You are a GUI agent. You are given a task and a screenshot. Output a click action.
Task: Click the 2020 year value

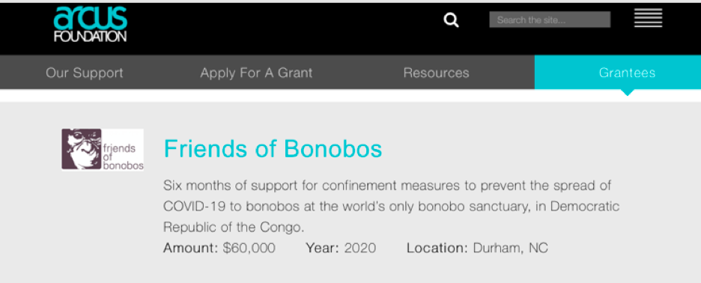pos(360,248)
